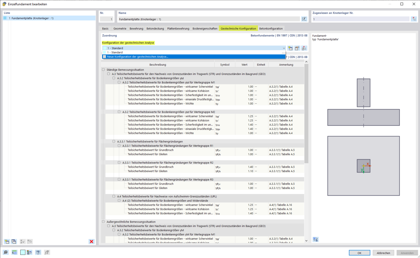Collapse the Wertegruppe R3 node
420x258 pixels.
[x=119, y=180]
